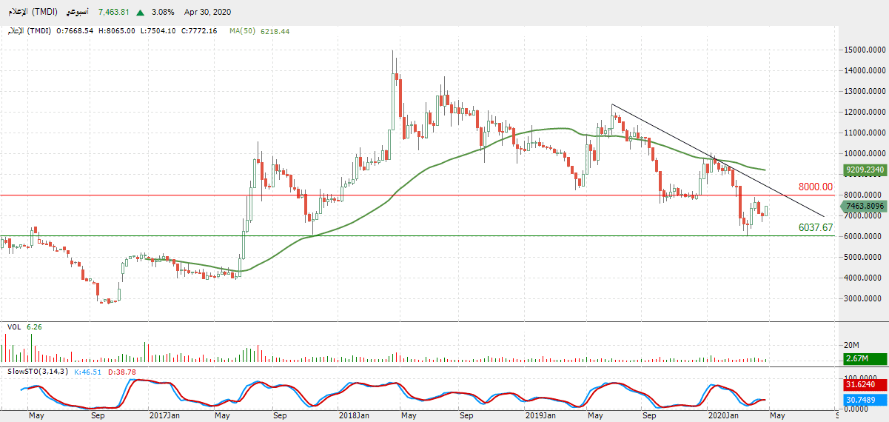This screenshot has height=422, width=889.
Task: Select the green 6037.67 support level label
Action: (x=816, y=227)
